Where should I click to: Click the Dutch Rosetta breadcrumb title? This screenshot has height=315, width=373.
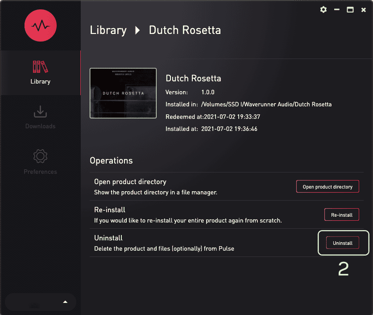(185, 30)
